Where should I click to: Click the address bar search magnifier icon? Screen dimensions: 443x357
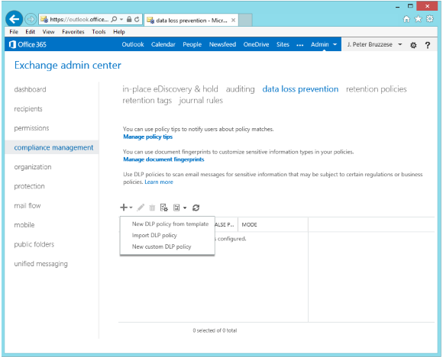tap(114, 19)
